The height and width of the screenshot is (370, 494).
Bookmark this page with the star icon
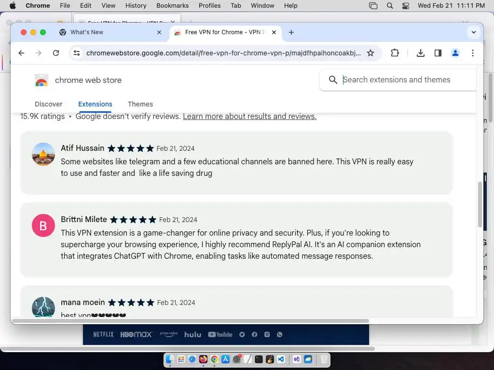370,53
